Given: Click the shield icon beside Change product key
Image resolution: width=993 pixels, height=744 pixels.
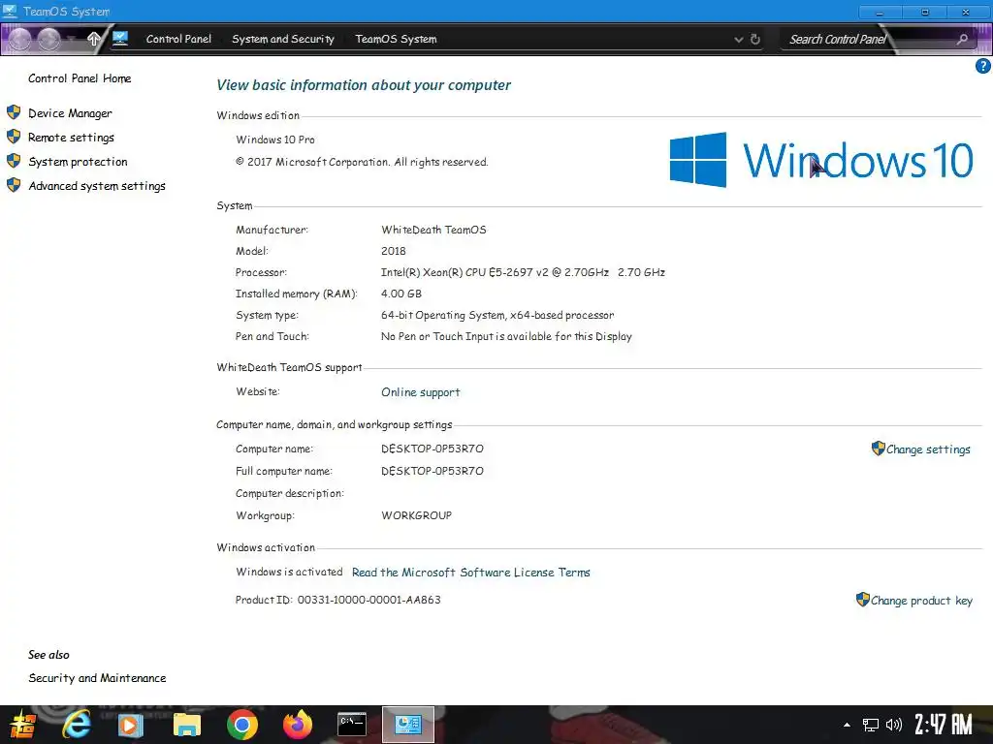Looking at the screenshot, I should (x=862, y=599).
